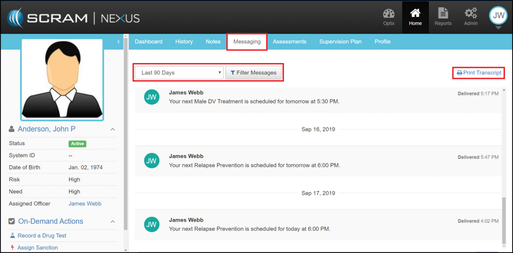Image resolution: width=513 pixels, height=253 pixels.
Task: Click the SCRAM Nexus logo
Action: coord(73,18)
